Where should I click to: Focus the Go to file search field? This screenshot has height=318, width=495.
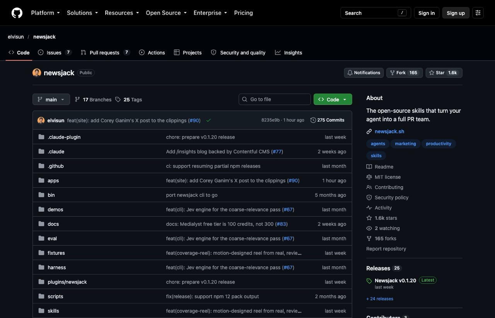275,99
